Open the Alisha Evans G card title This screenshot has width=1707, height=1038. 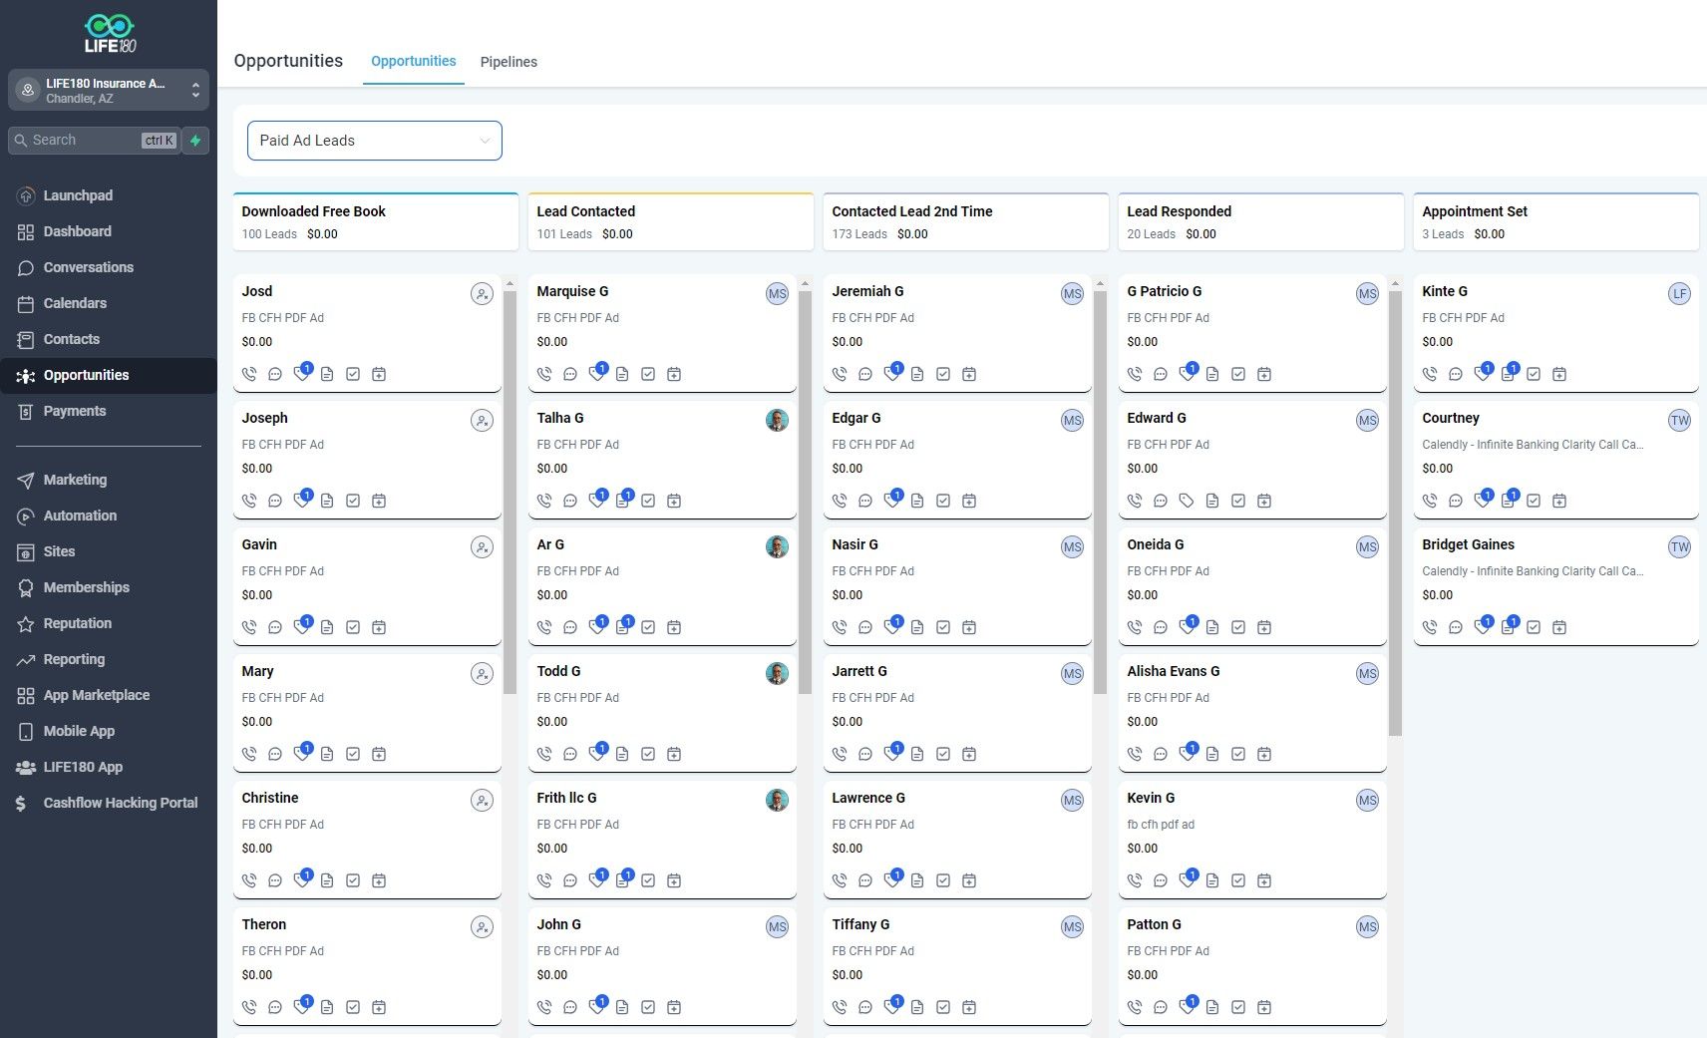click(1174, 671)
